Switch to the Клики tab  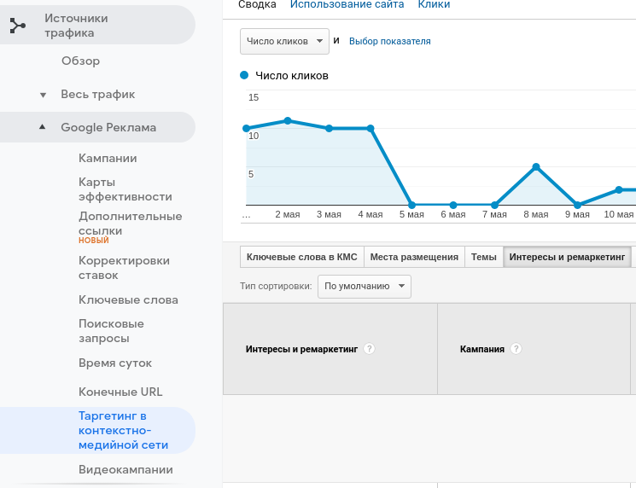(434, 5)
